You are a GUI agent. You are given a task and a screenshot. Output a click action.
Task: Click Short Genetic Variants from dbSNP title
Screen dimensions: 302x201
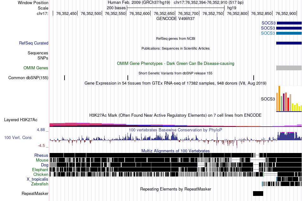175,73
